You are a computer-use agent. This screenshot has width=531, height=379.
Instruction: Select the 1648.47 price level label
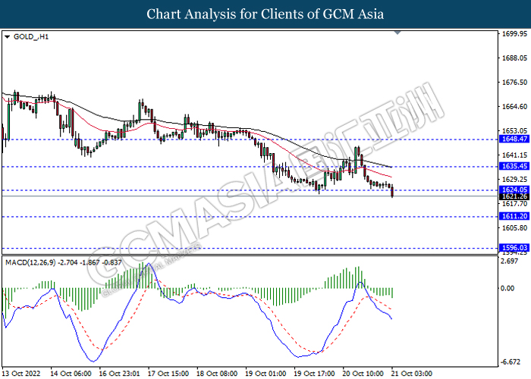tap(514, 139)
